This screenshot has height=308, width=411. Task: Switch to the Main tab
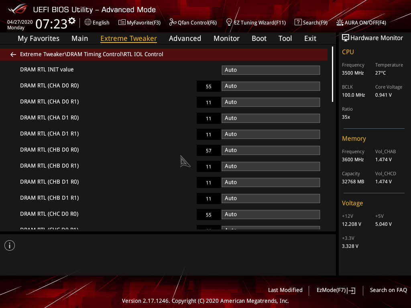point(80,38)
